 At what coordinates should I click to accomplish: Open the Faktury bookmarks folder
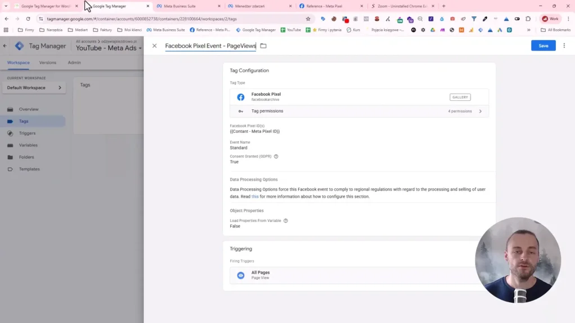(x=102, y=30)
